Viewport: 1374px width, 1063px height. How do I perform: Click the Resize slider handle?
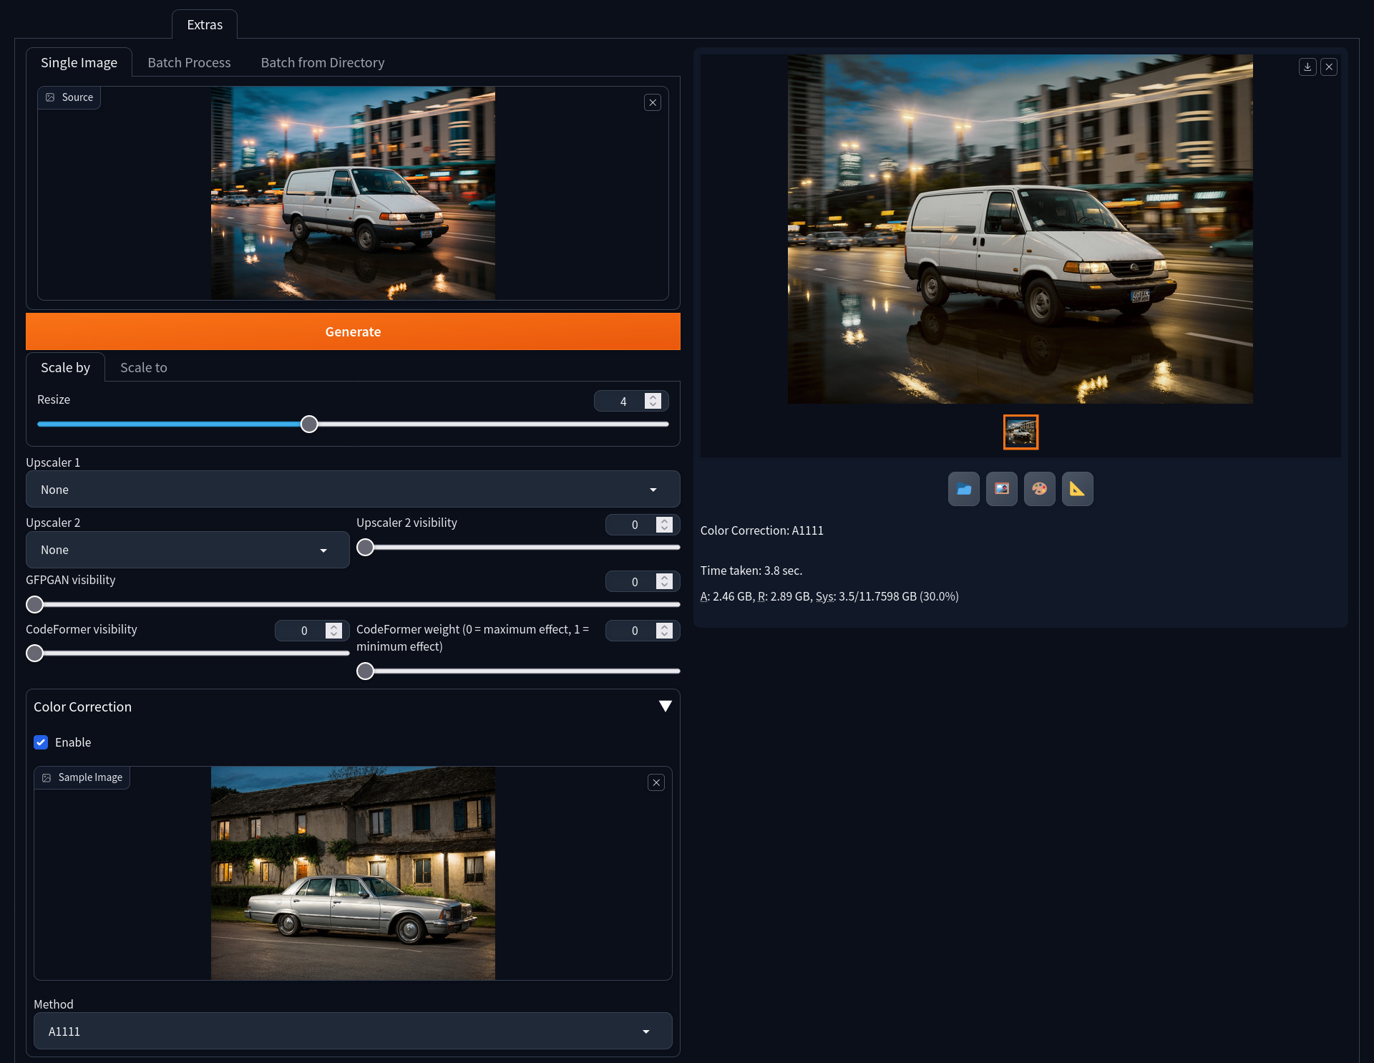[x=309, y=424]
